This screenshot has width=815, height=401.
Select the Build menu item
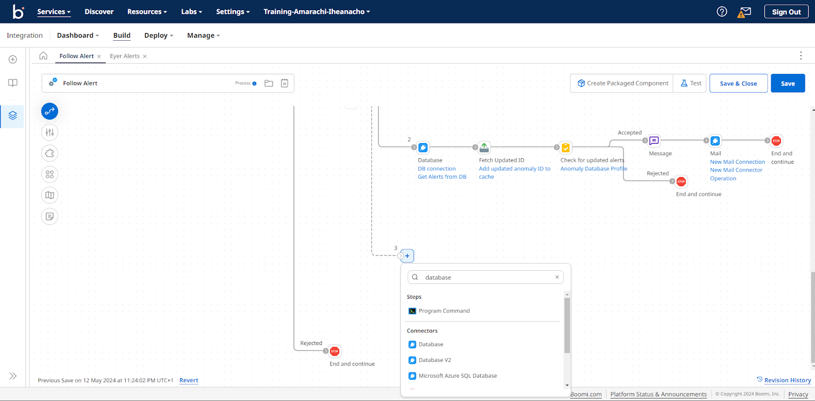tap(122, 36)
